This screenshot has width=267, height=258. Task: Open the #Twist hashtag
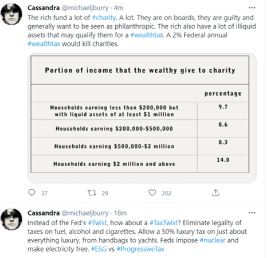pyautogui.click(x=97, y=222)
